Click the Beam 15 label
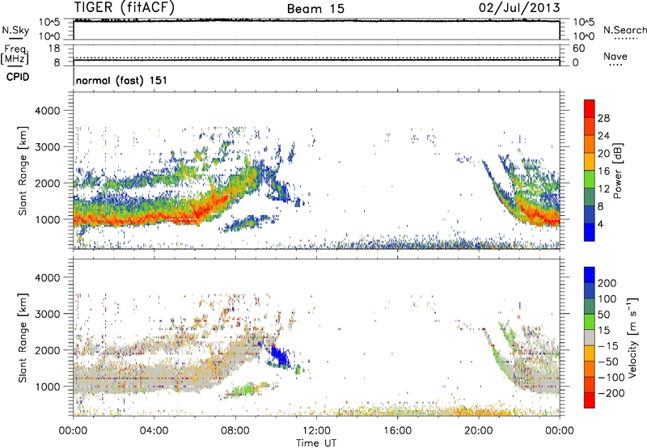 (x=315, y=9)
